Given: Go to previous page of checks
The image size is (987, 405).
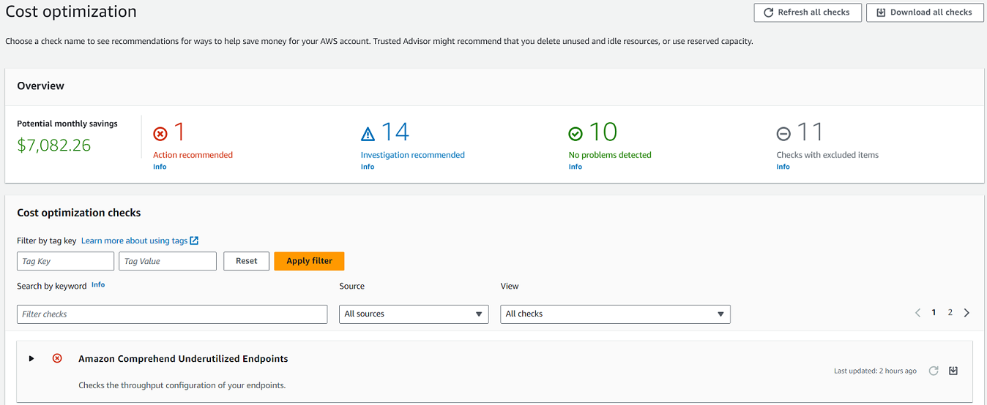Looking at the screenshot, I should click(917, 313).
